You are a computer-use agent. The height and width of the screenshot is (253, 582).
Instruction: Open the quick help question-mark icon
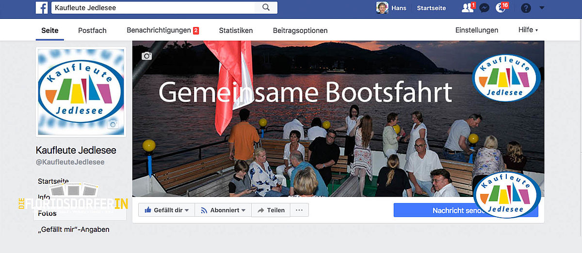click(525, 8)
